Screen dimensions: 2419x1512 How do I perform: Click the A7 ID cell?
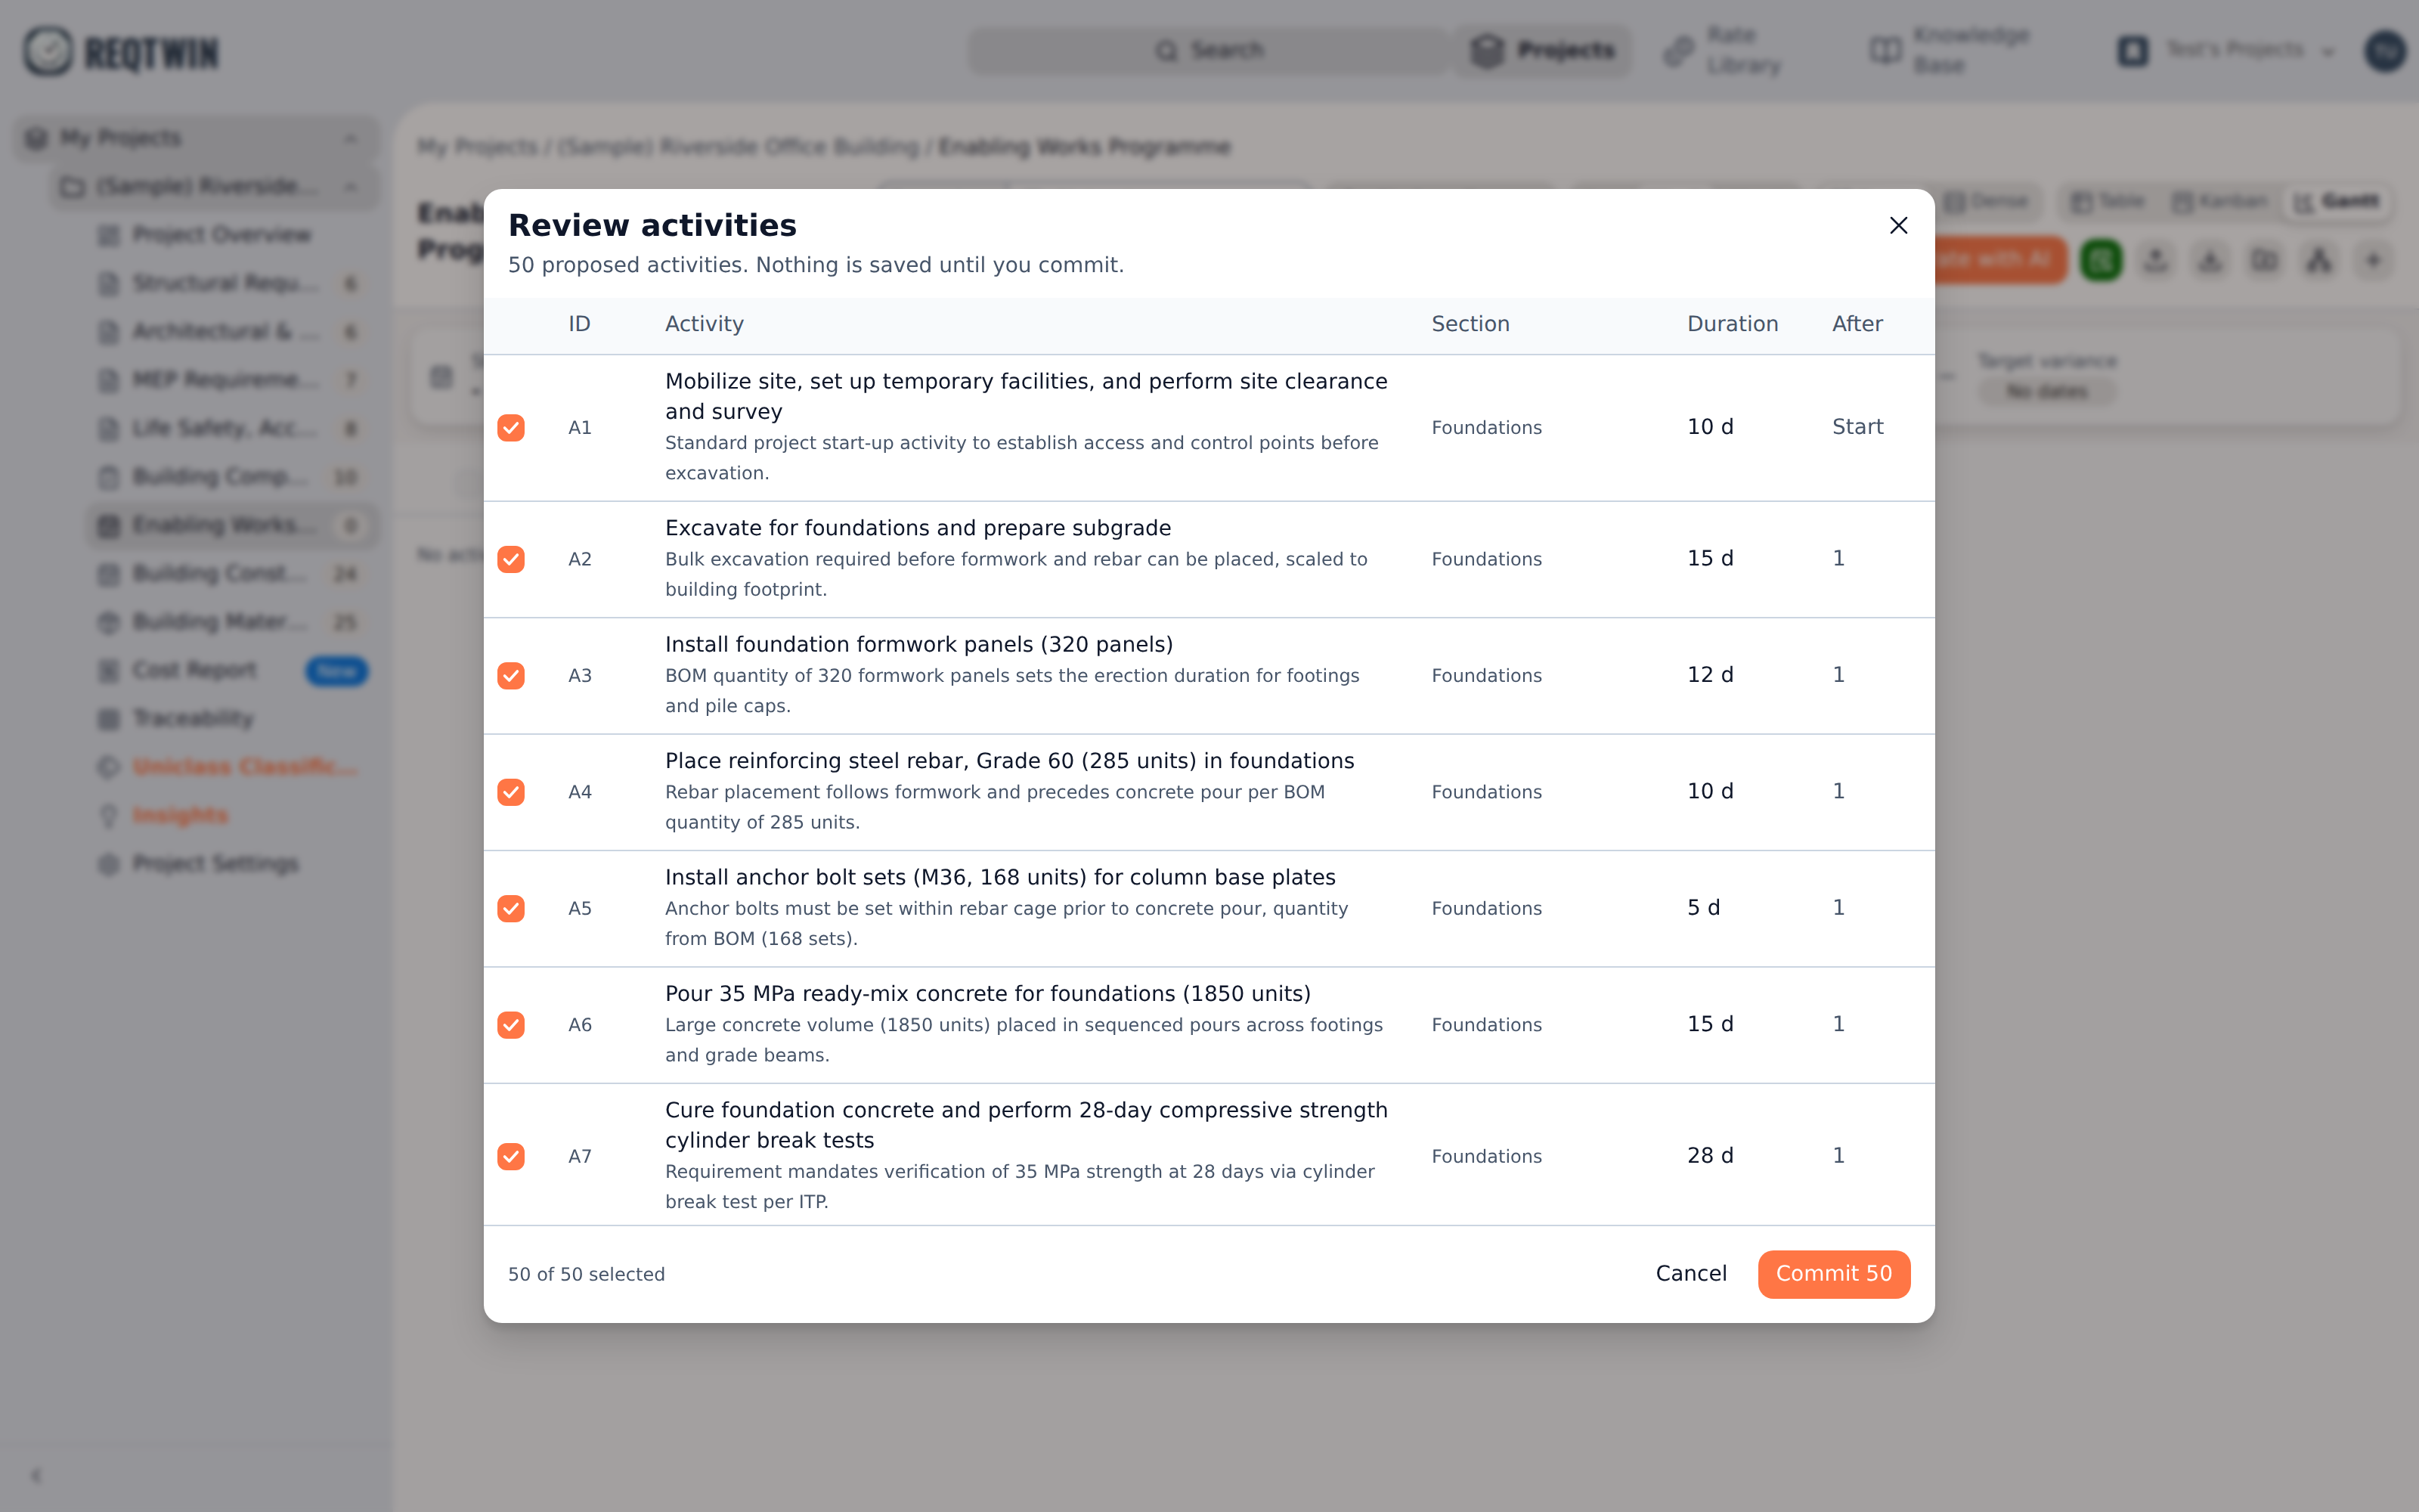click(x=580, y=1156)
